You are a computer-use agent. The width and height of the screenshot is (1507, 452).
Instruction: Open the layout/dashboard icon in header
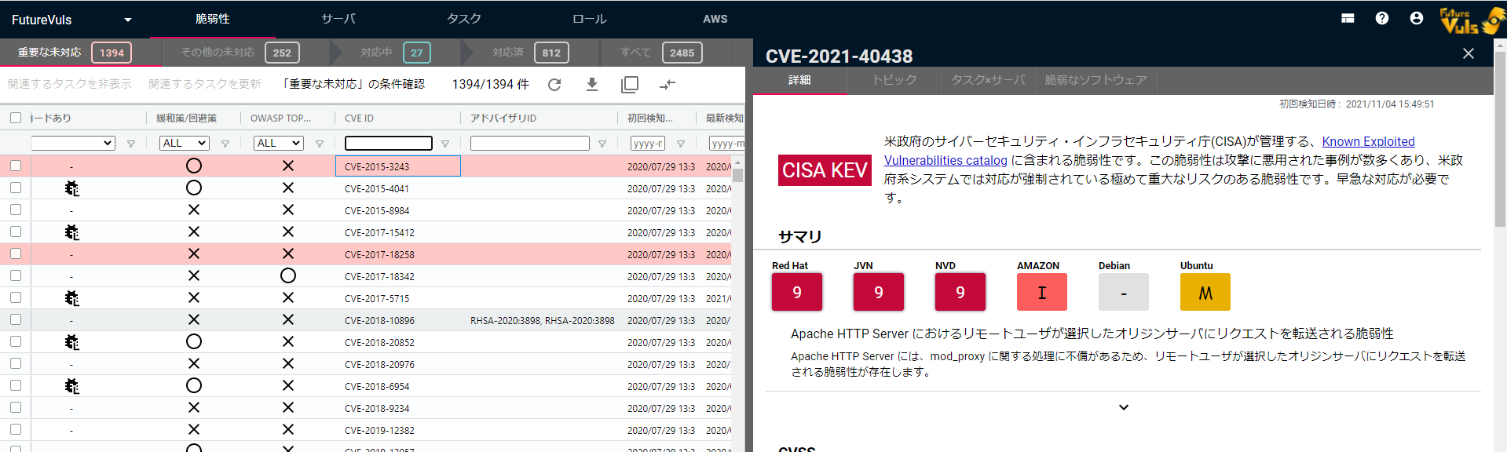(x=1348, y=18)
